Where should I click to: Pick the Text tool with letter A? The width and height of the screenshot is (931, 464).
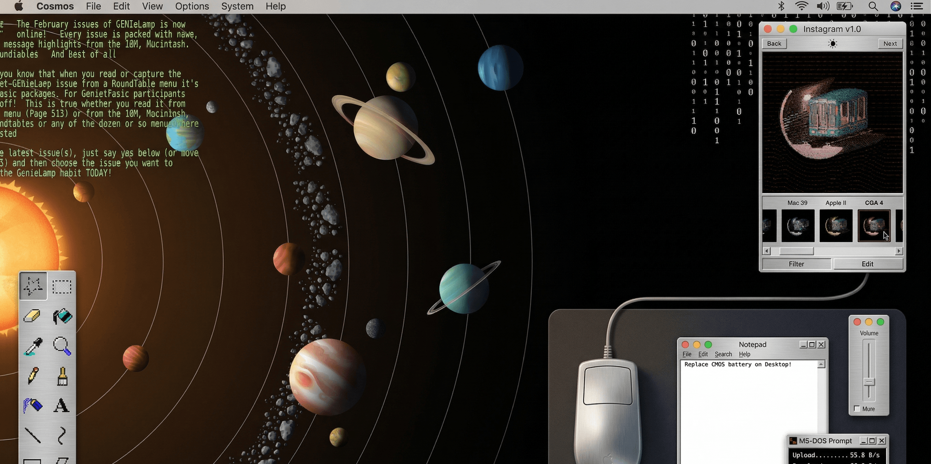pyautogui.click(x=61, y=405)
